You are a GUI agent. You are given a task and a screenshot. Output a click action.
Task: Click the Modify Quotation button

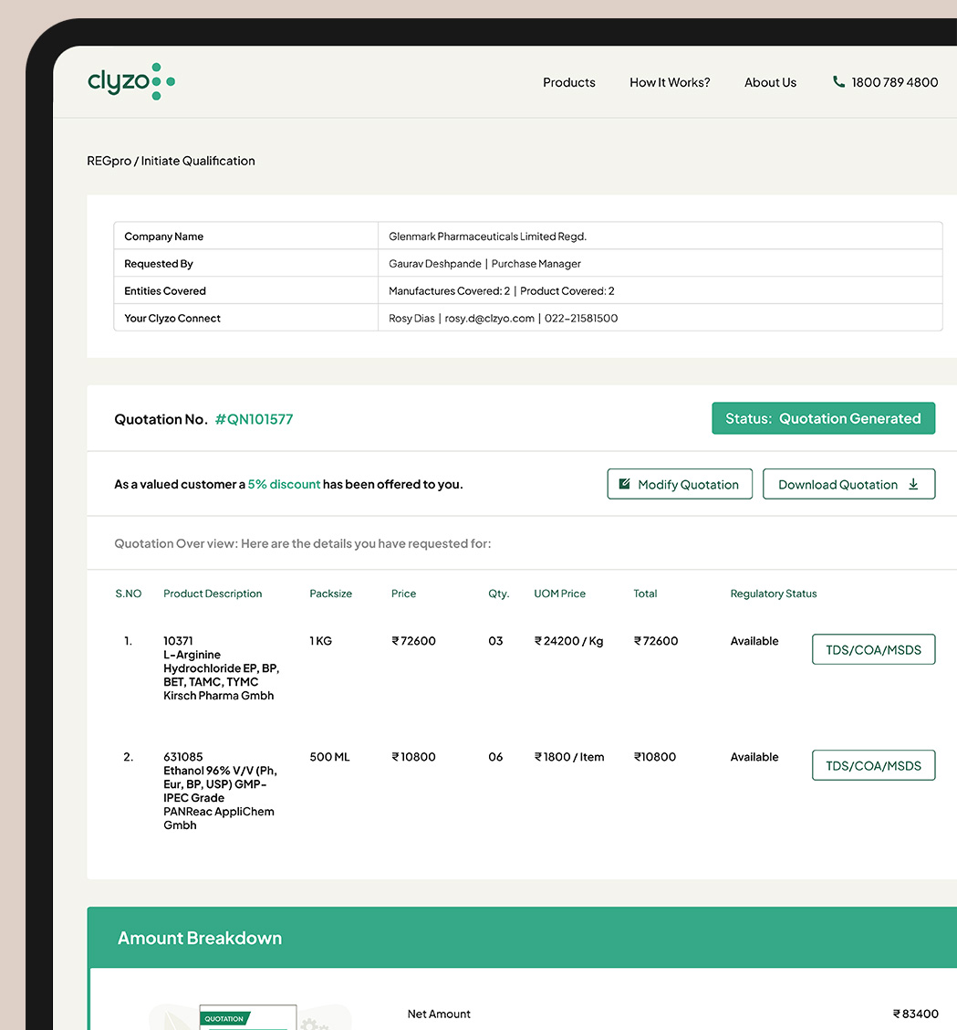coord(680,484)
